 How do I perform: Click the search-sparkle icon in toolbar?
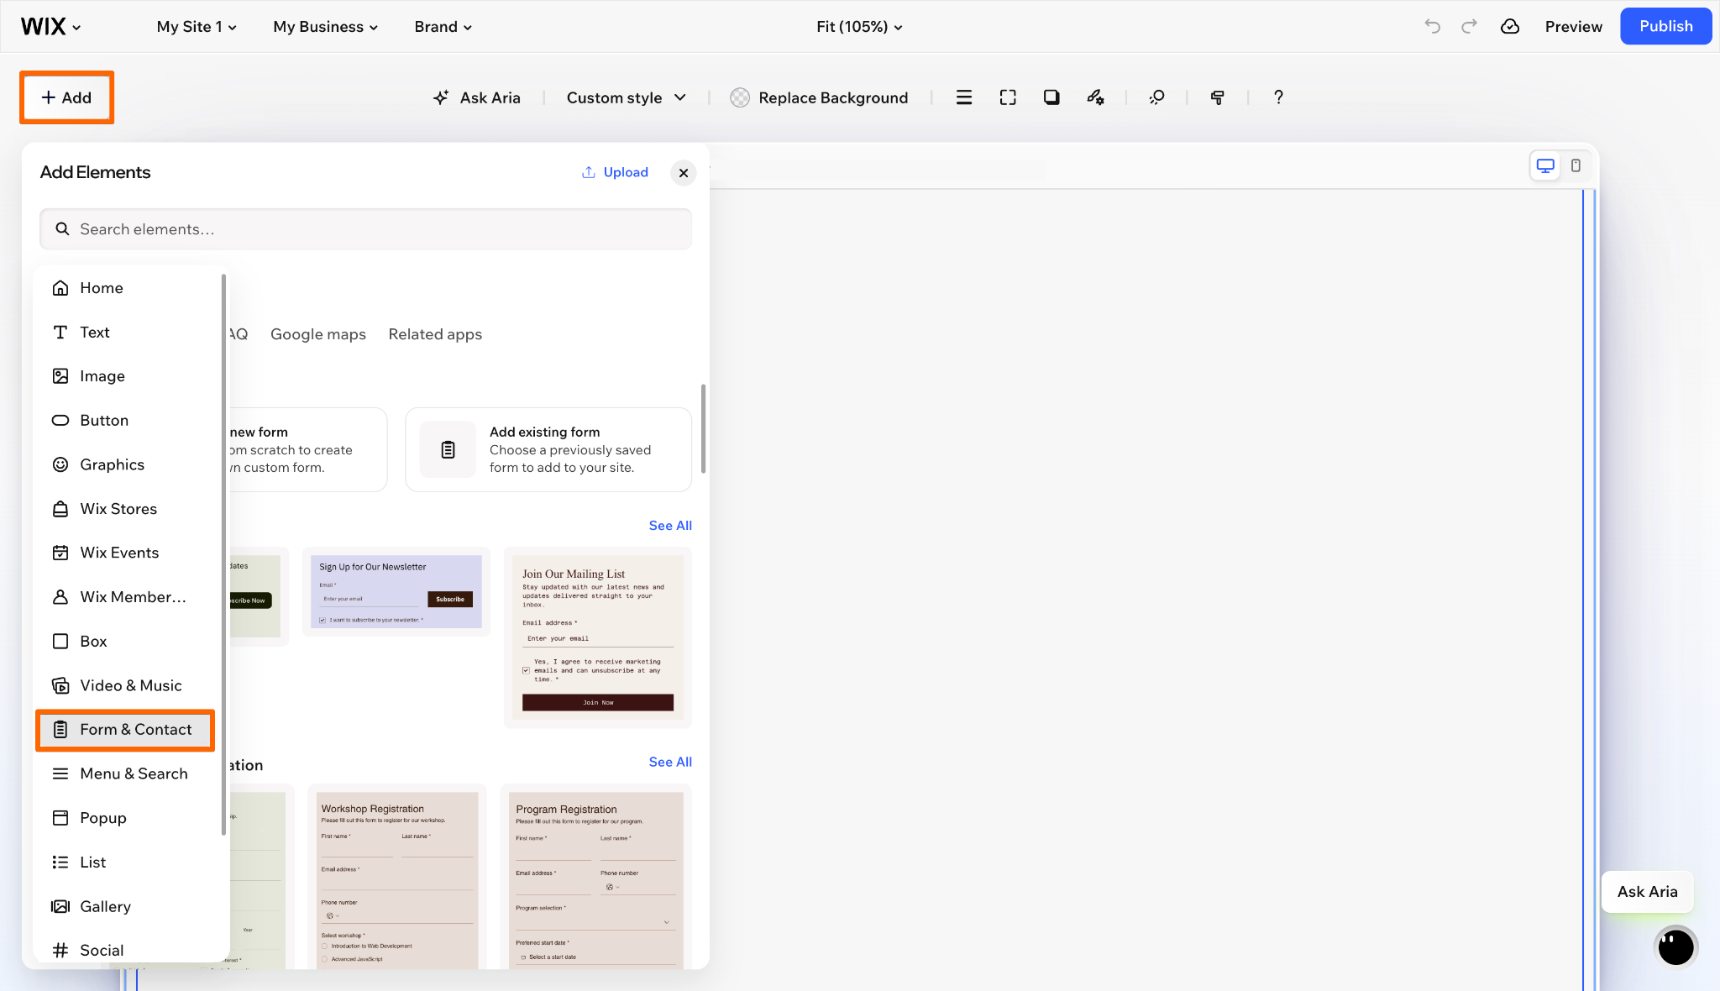1156,97
